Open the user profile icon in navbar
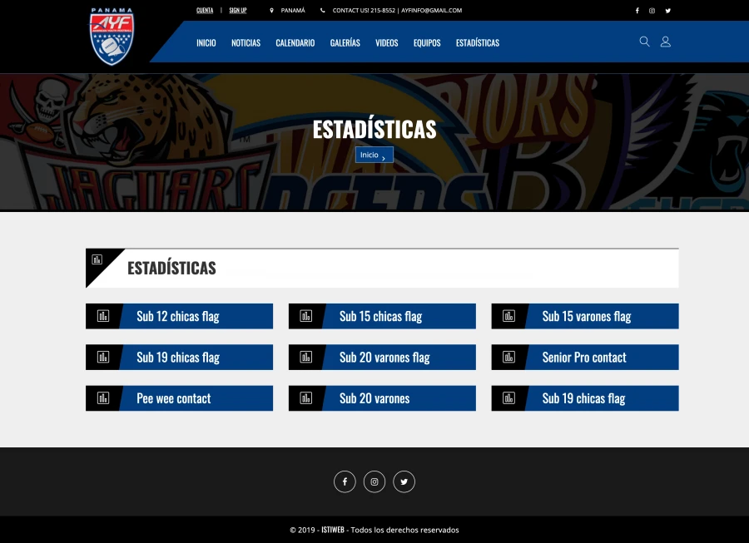This screenshot has width=749, height=543. [x=666, y=42]
